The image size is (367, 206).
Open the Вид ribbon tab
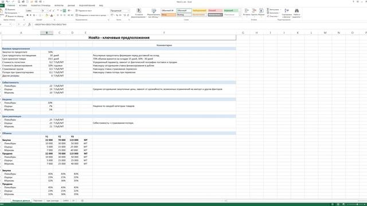click(101, 5)
